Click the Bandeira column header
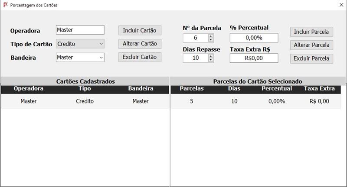Screen dimensions: 347x187 141,89
